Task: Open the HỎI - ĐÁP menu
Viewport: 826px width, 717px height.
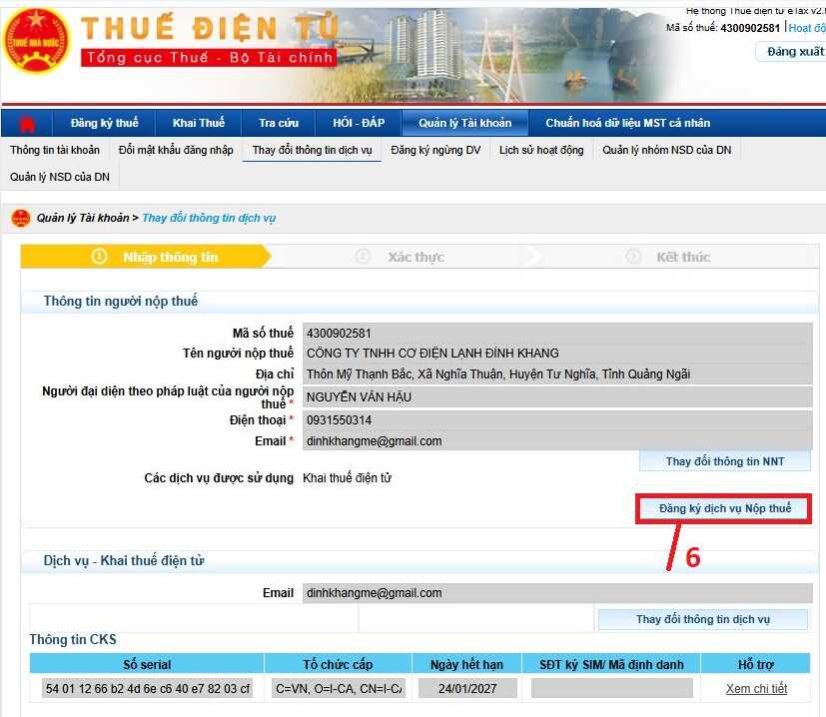Action: point(359,123)
